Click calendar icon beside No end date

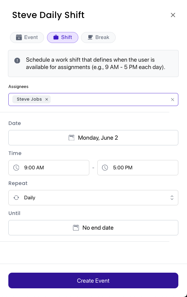pos(76,228)
